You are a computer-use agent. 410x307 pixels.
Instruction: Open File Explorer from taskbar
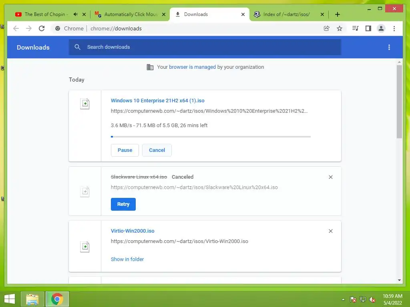32,299
